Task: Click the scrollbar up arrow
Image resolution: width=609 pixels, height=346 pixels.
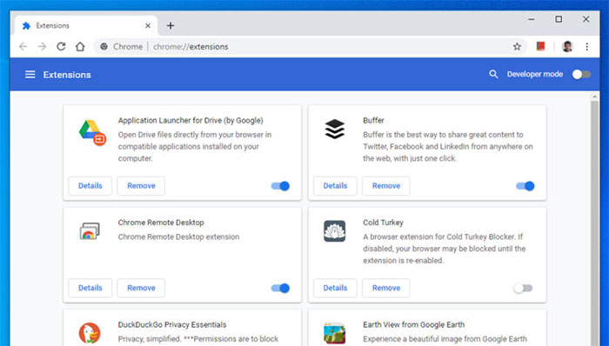Action: click(594, 96)
